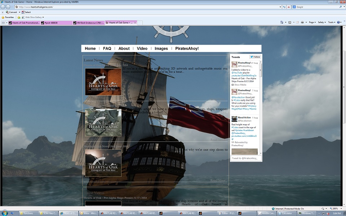The height and width of the screenshot is (216, 346).
Task: Open the Images link in site navigation
Action: [161, 49]
